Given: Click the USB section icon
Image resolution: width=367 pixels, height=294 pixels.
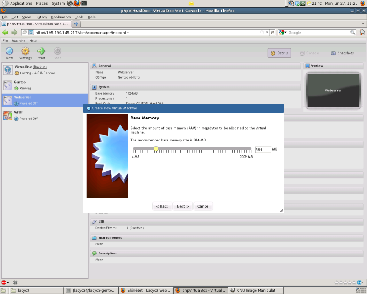Looking at the screenshot, I should tap(94, 221).
